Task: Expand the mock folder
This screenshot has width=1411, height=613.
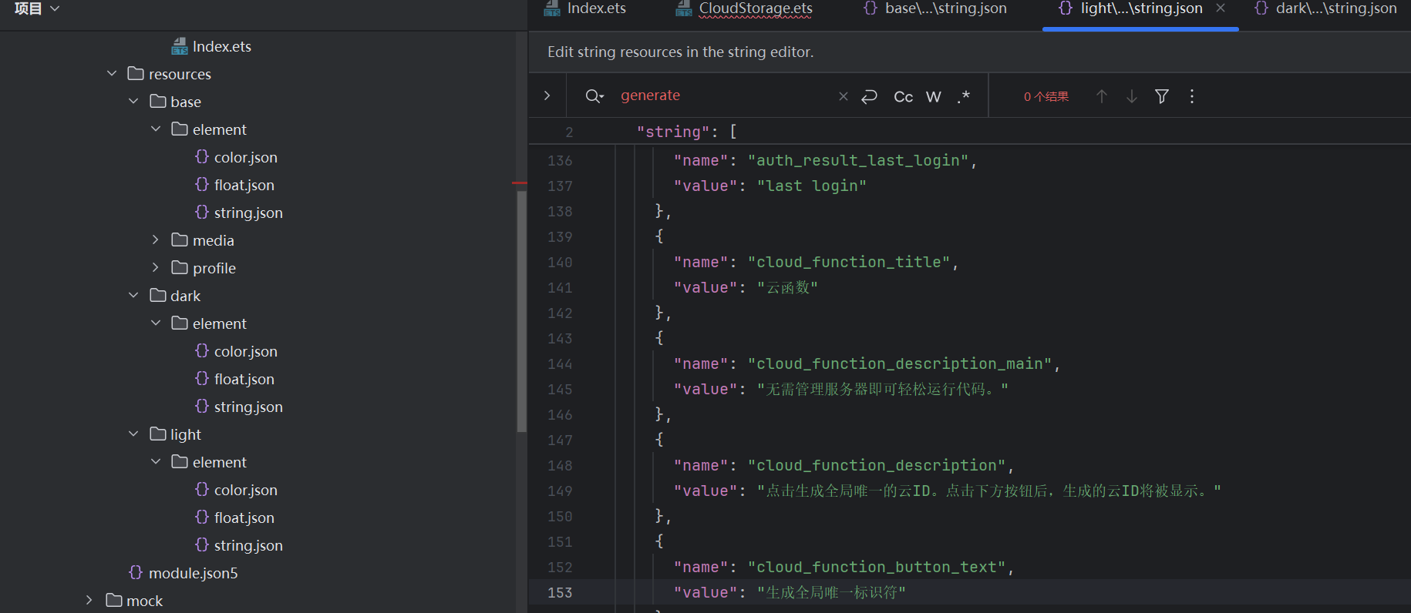Action: point(89,601)
